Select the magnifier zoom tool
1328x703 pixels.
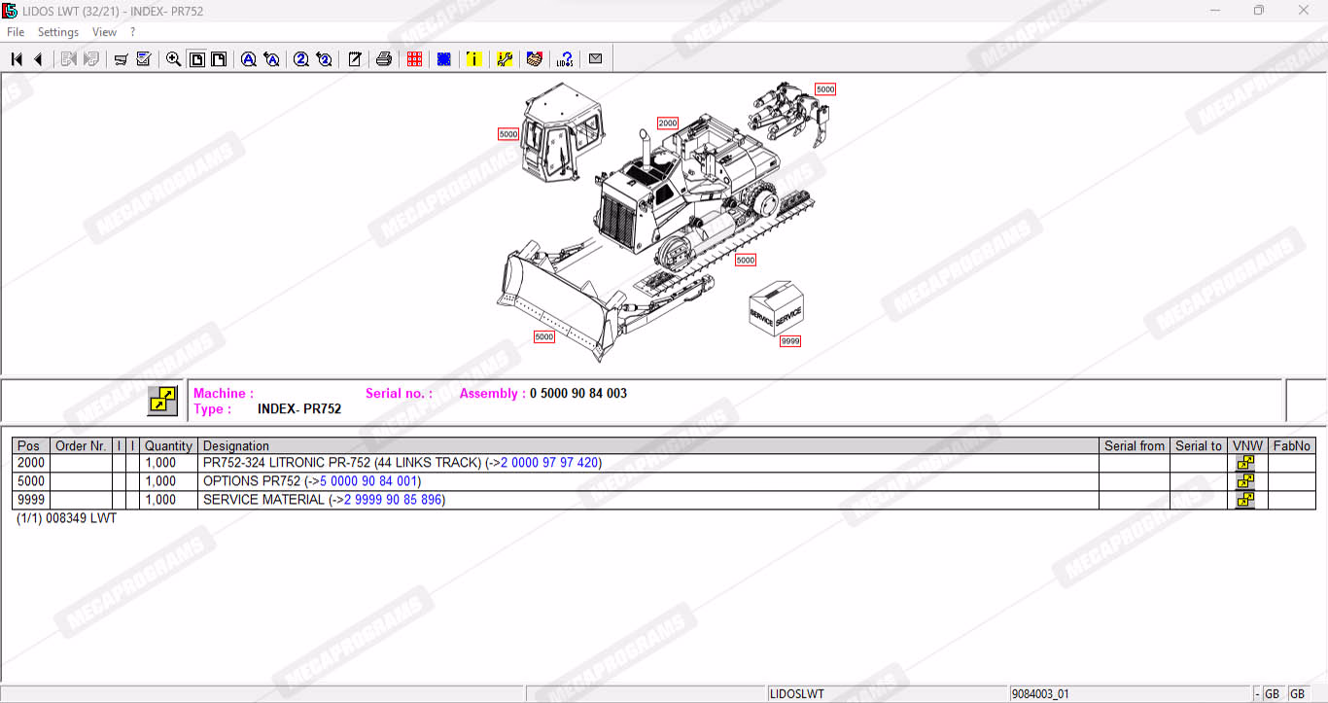(174, 59)
